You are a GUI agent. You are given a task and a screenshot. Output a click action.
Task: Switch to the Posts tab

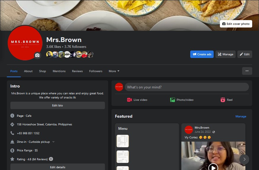coord(14,71)
